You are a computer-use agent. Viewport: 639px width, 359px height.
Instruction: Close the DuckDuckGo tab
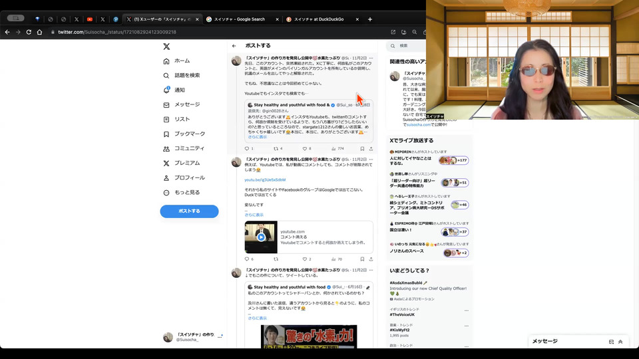click(x=357, y=19)
